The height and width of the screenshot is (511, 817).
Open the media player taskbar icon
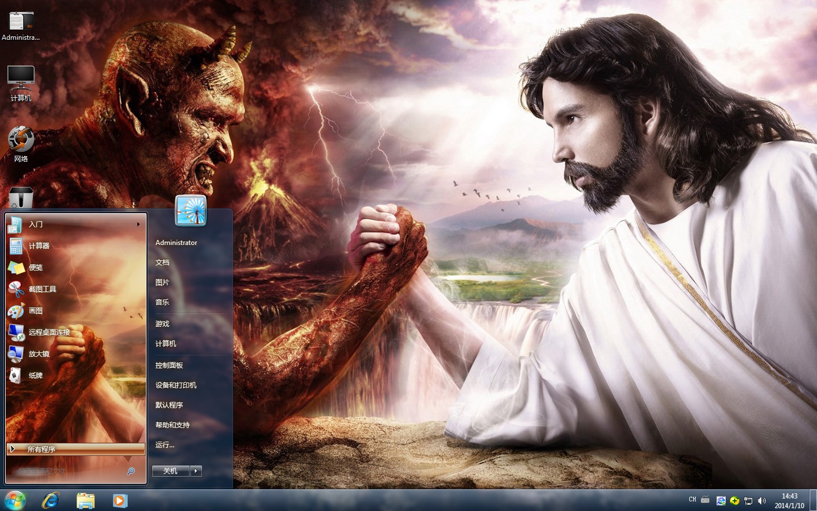[x=120, y=501]
